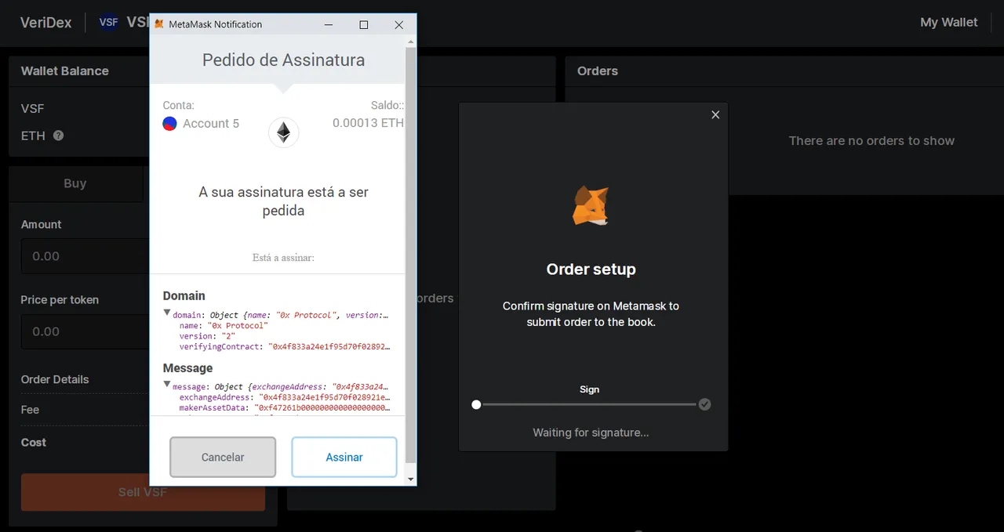
Task: Click the MetaMask popup scrollbar down arrow
Action: tap(410, 478)
